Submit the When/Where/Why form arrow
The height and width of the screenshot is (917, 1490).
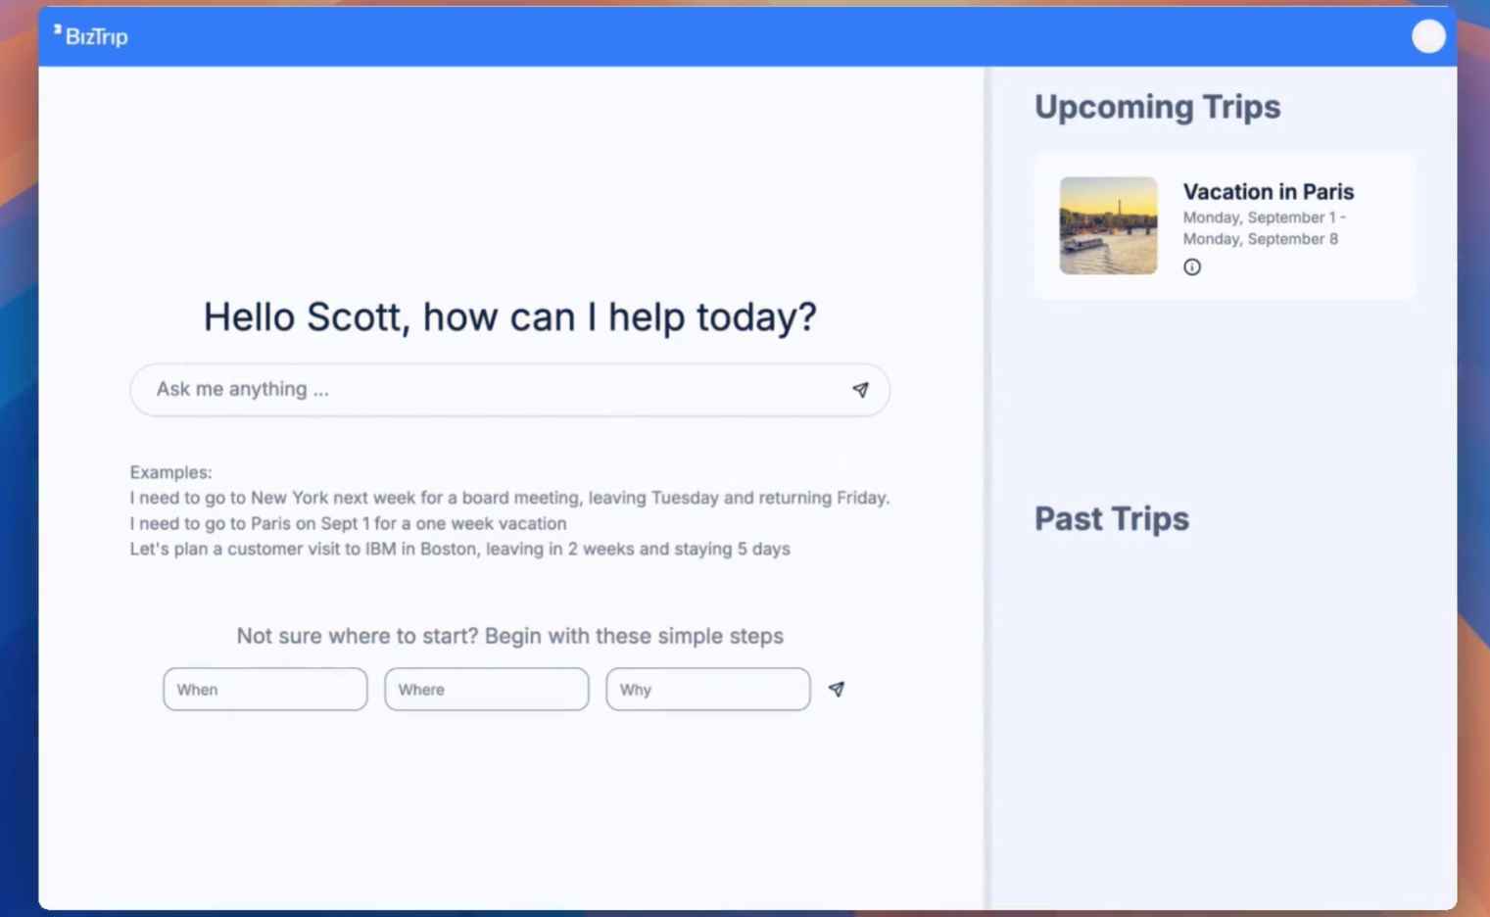coord(836,690)
